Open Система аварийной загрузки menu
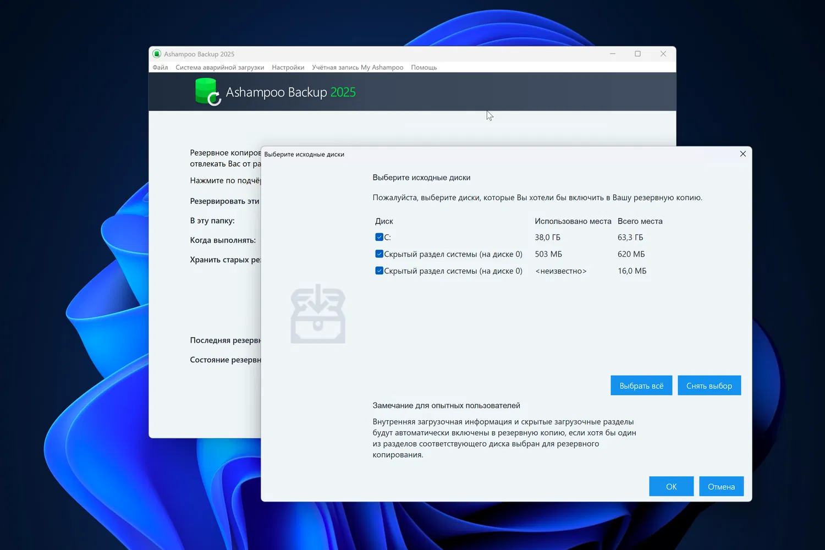825x550 pixels. (220, 67)
